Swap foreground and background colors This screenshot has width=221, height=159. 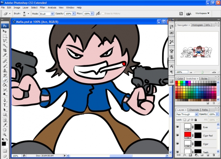pyautogui.click(x=7, y=139)
